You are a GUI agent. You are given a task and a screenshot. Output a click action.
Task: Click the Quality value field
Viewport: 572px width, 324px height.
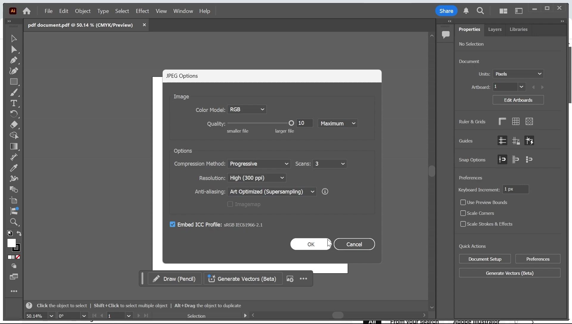pos(304,123)
